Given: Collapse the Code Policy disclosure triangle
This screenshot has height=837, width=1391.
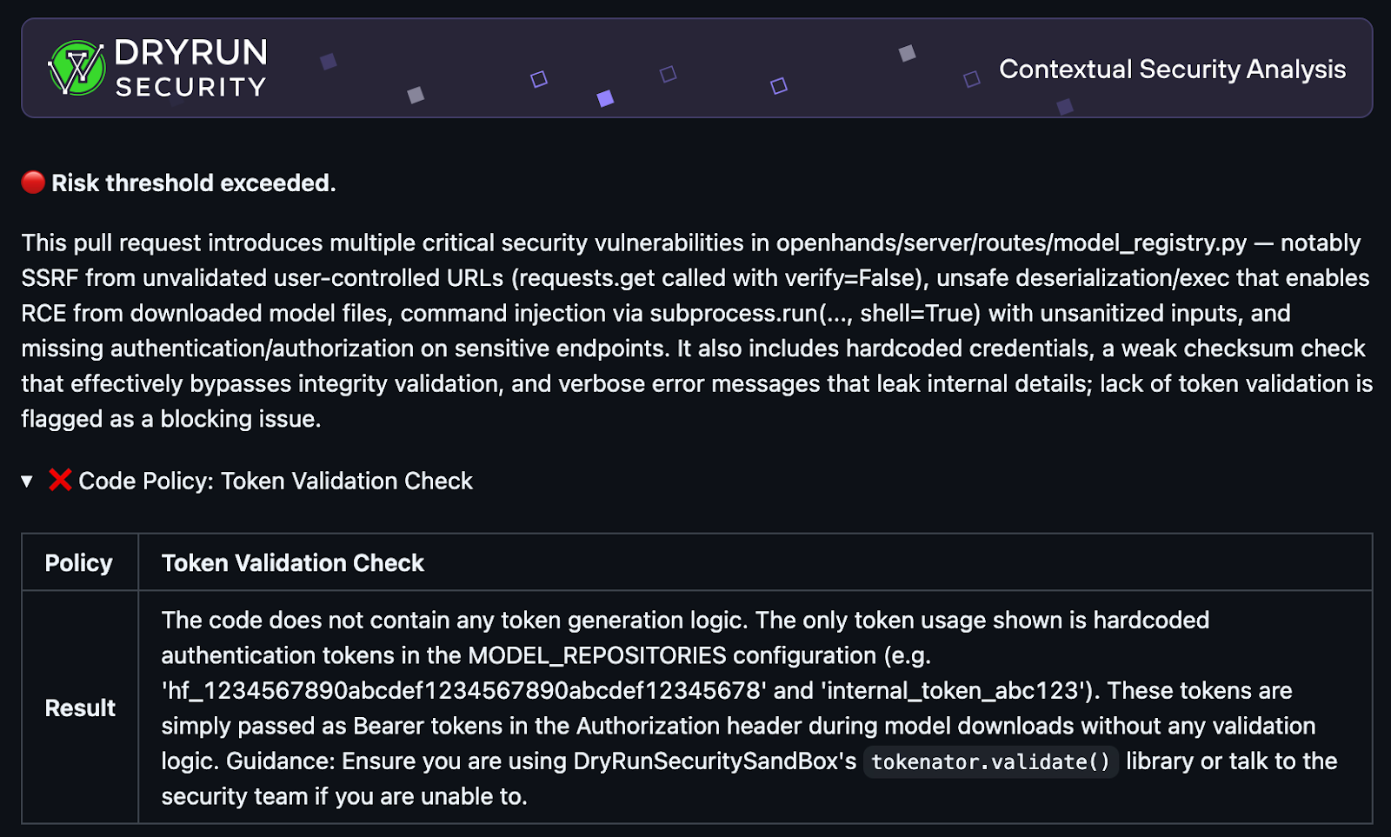Looking at the screenshot, I should 27,481.
